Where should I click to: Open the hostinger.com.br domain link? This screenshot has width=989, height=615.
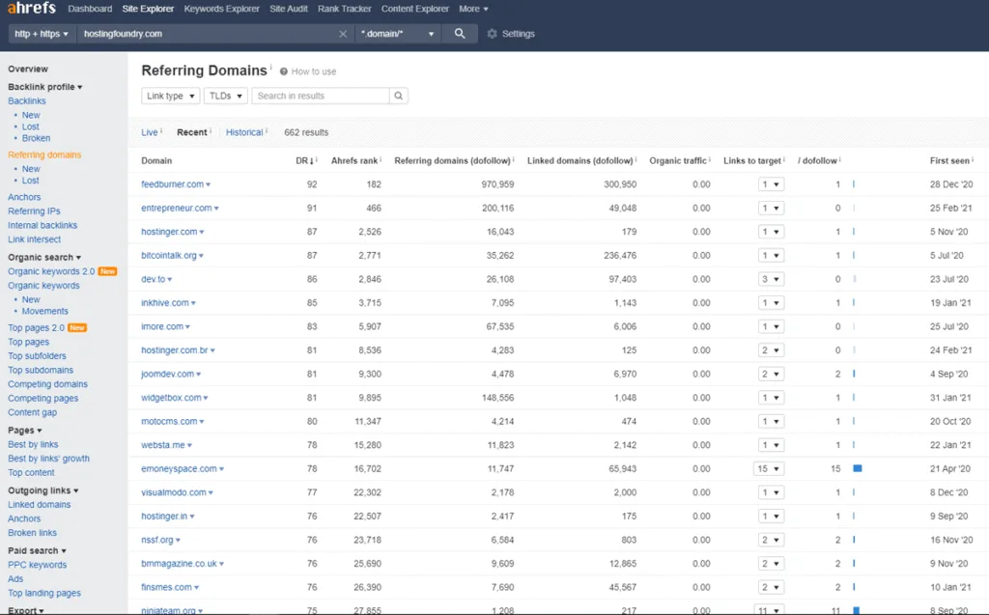click(175, 350)
